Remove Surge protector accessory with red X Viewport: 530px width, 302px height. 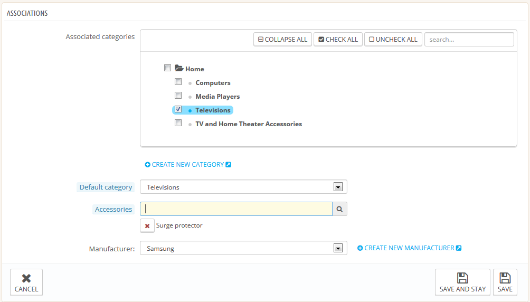point(147,225)
